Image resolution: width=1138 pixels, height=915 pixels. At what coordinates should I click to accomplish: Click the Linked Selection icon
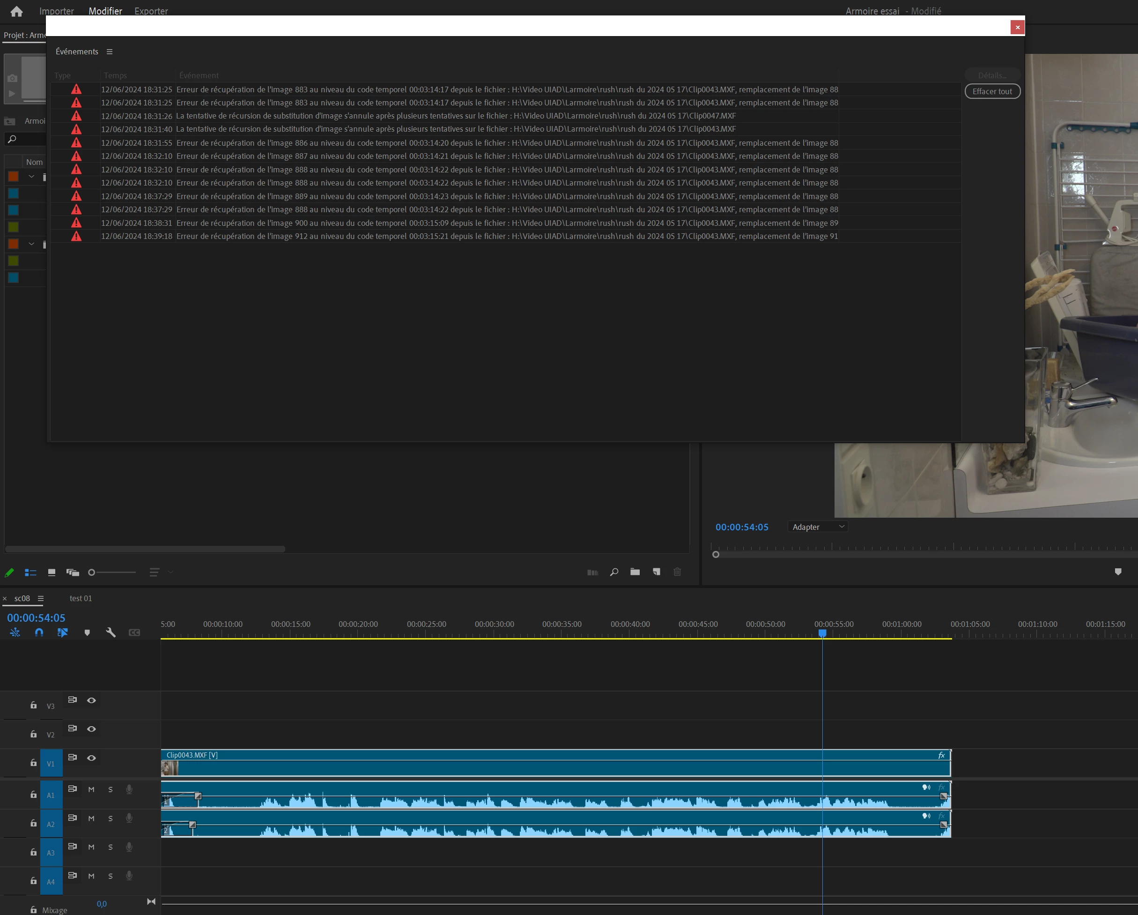(63, 632)
